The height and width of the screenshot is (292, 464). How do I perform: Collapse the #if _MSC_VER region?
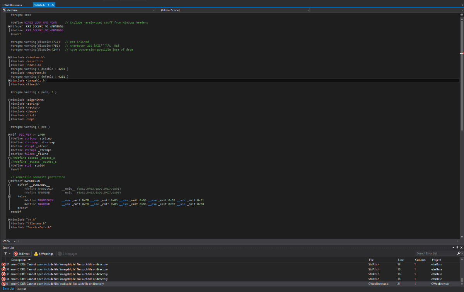pyautogui.click(x=9, y=134)
